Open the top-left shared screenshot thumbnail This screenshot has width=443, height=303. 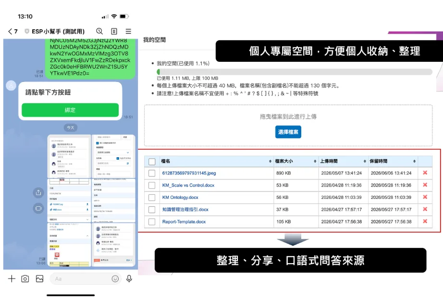pyautogui.click(x=69, y=156)
